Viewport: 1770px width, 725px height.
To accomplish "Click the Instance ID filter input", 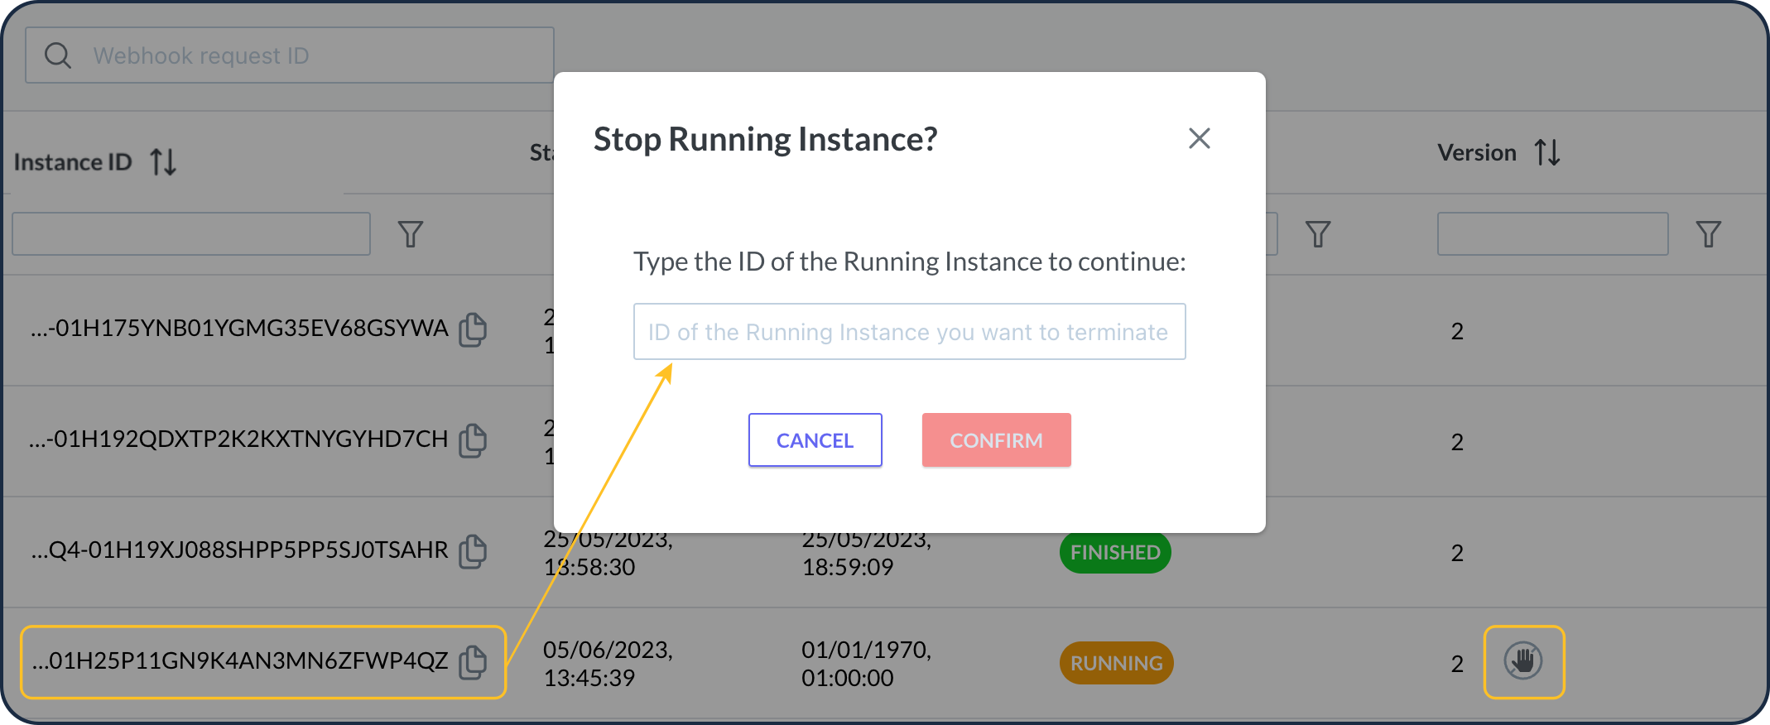I will pos(191,234).
